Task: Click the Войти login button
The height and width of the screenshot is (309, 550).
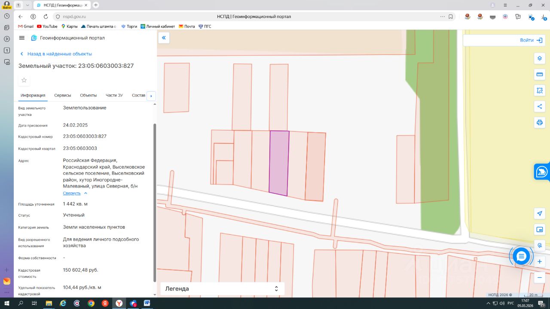Action: coord(531,40)
